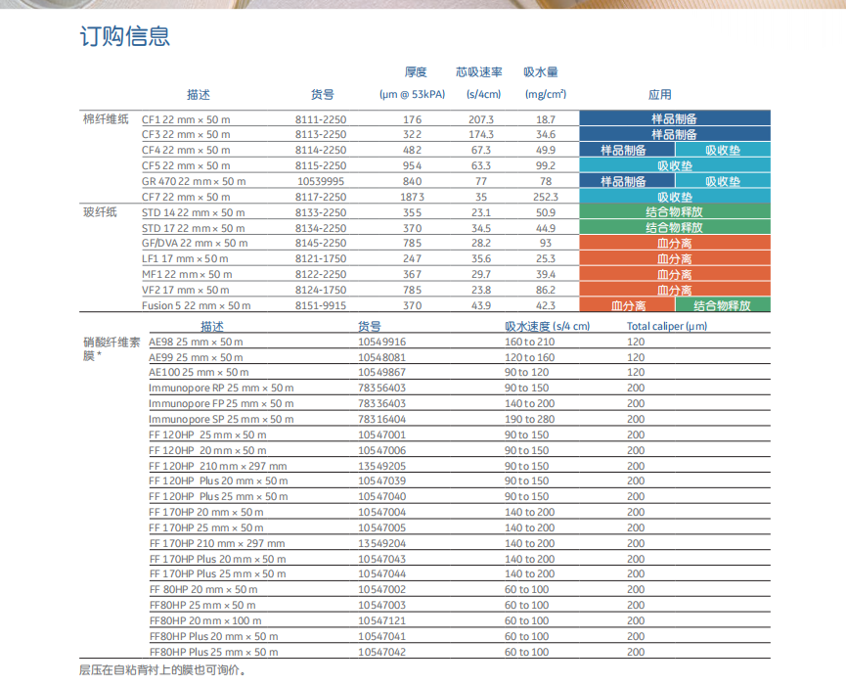Click Immunopore RP product number 78356403
Screen dimensions: 846x686
[x=382, y=389]
